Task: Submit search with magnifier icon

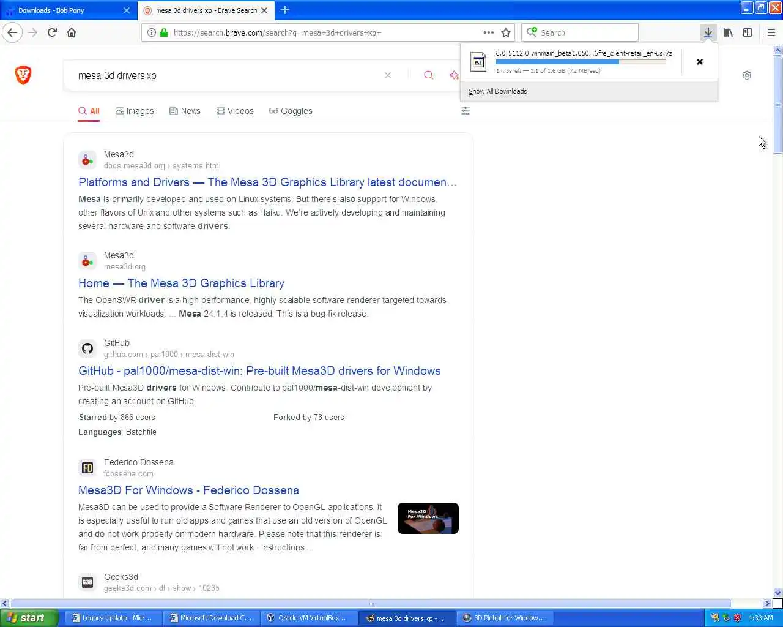Action: [x=428, y=75]
